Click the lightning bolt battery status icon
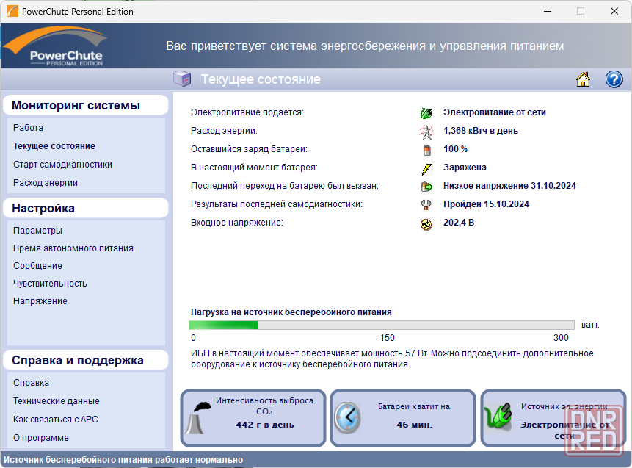The image size is (632, 468). 426,168
